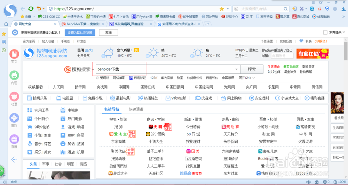
Task: Open the 京东商城 site link
Action: click(x=118, y=141)
